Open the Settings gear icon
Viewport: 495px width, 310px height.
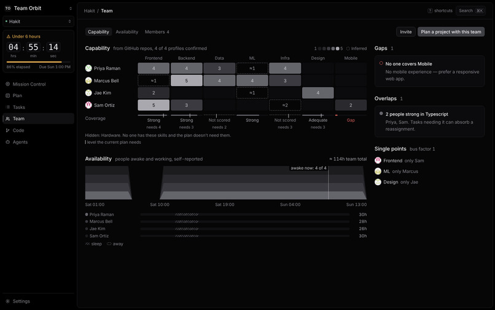[x=7, y=301]
